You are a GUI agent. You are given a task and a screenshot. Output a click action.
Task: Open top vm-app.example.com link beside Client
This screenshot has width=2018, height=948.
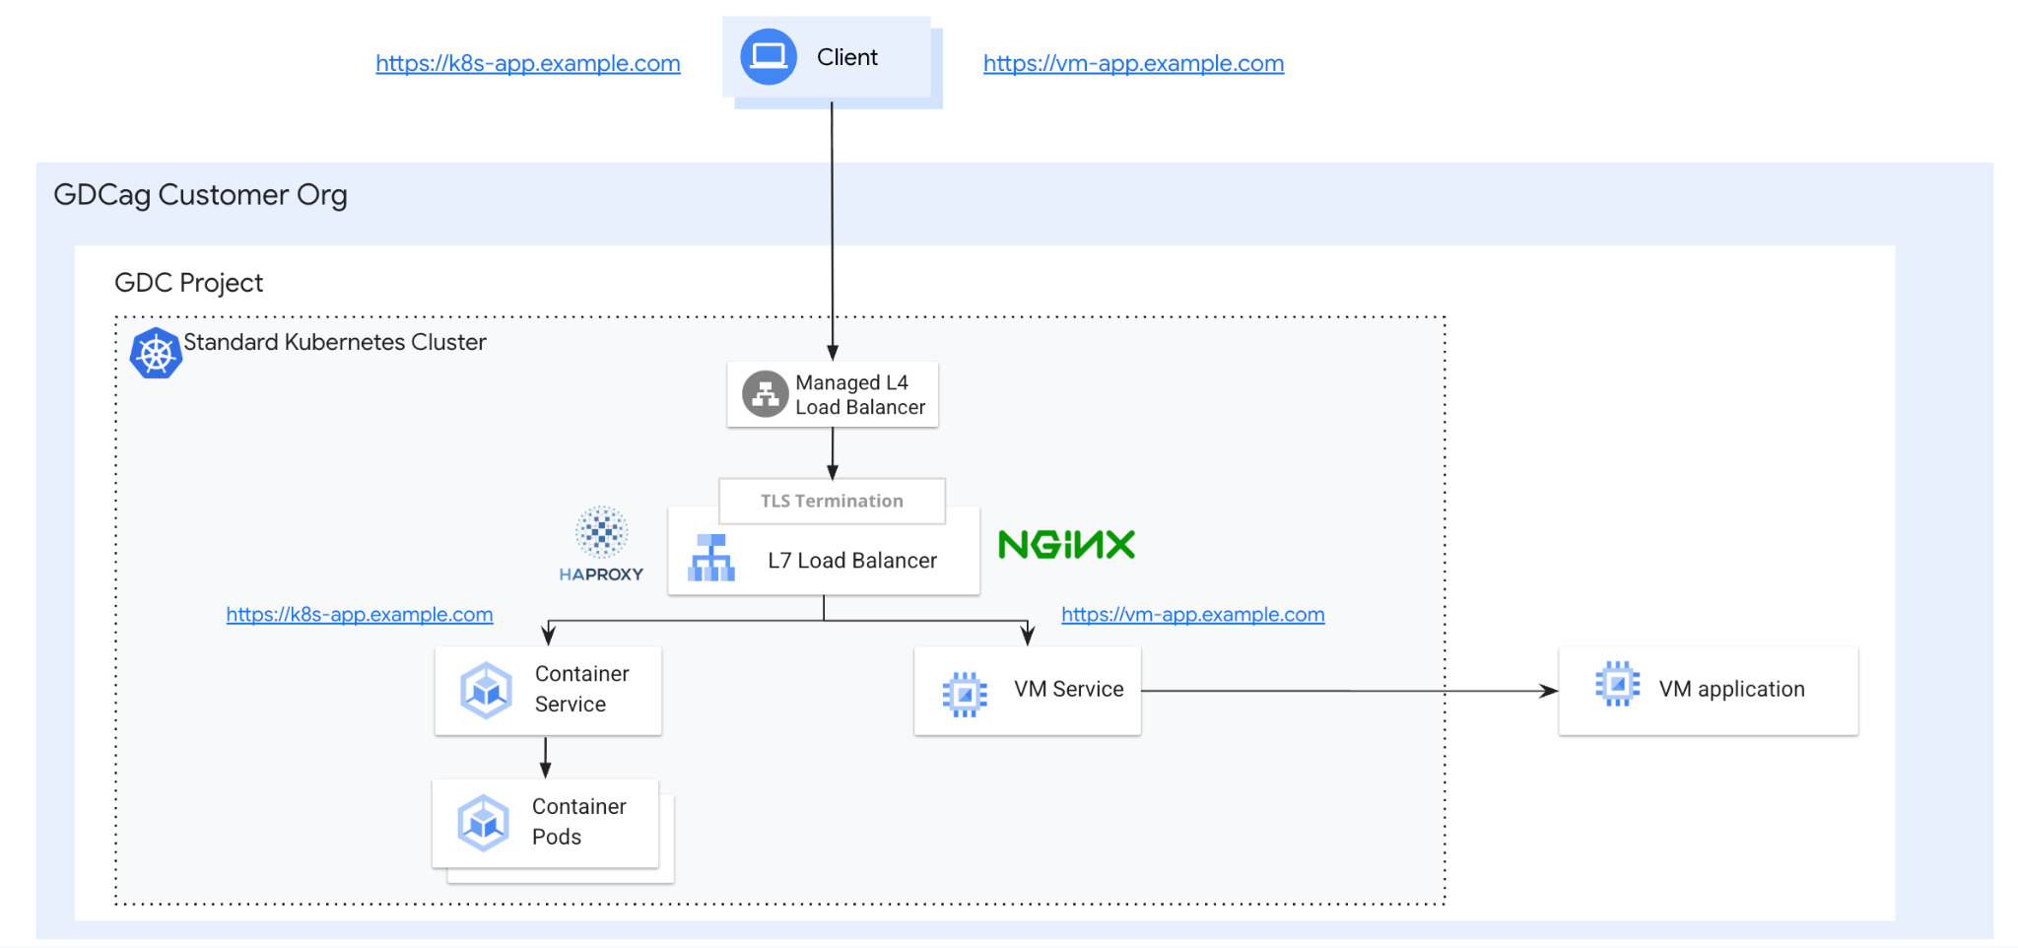click(x=1133, y=63)
